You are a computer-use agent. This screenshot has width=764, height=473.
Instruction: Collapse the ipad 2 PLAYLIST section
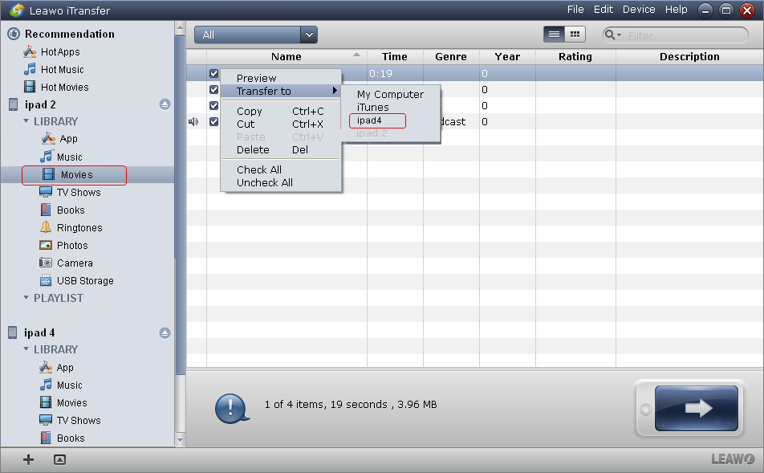26,297
